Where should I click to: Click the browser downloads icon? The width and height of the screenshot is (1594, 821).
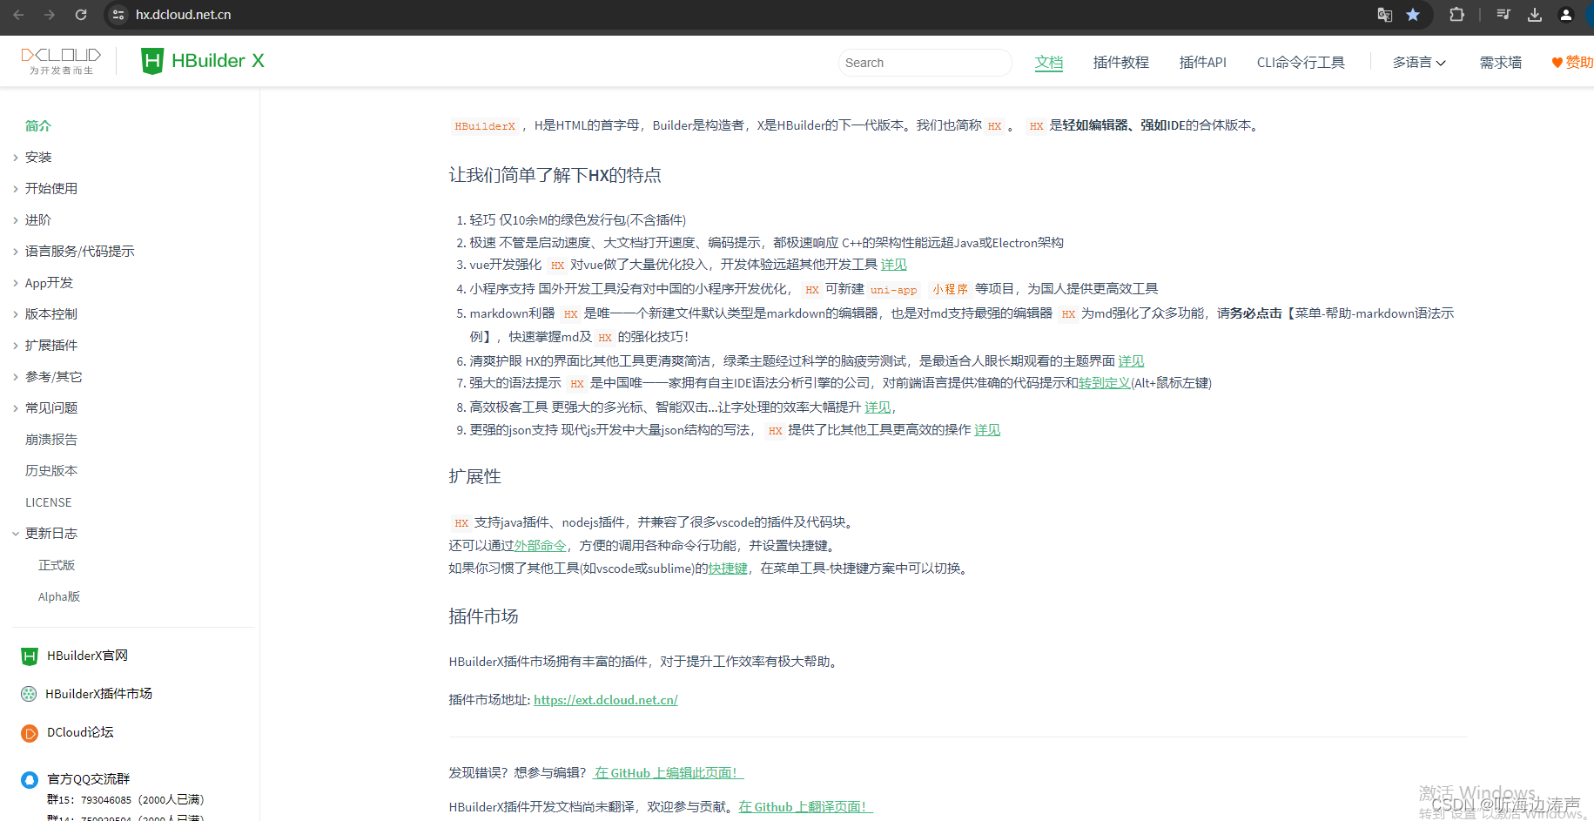pos(1535,15)
